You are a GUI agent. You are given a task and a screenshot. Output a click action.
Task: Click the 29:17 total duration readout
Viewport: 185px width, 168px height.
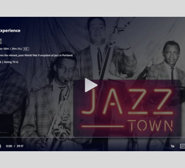pos(20,146)
